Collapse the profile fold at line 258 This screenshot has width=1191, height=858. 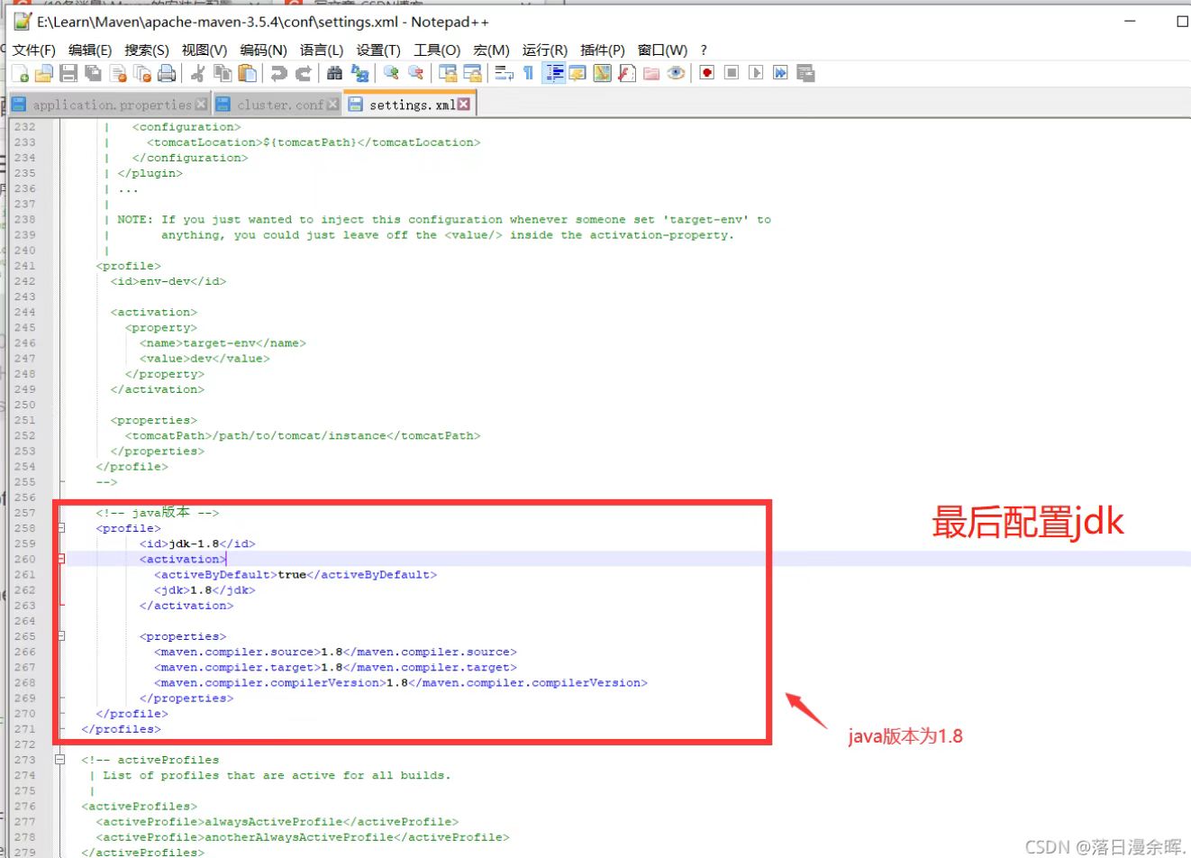pos(60,528)
